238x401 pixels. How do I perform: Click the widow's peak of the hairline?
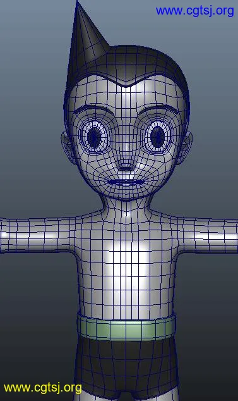(x=126, y=85)
